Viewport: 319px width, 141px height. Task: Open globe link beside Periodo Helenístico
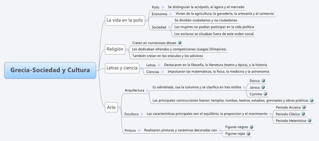[309, 121]
